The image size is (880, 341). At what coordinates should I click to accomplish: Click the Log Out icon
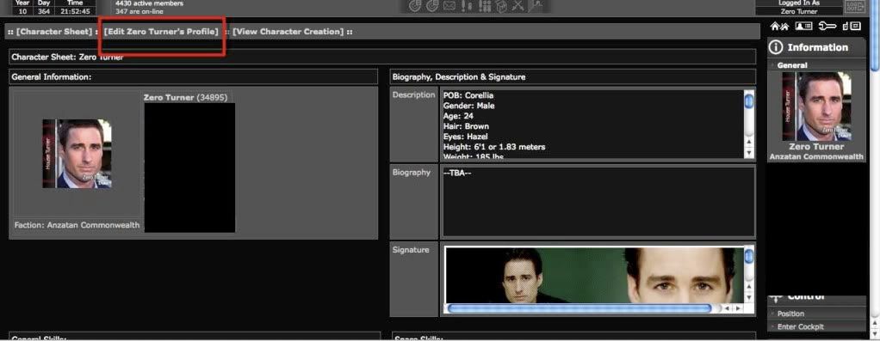point(855,6)
